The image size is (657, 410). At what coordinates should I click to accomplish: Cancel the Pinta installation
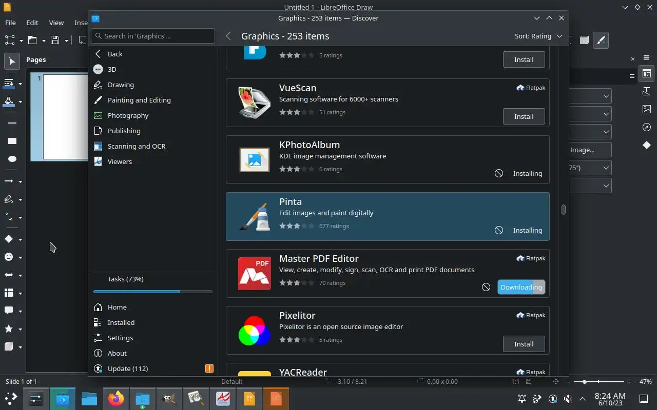498,230
